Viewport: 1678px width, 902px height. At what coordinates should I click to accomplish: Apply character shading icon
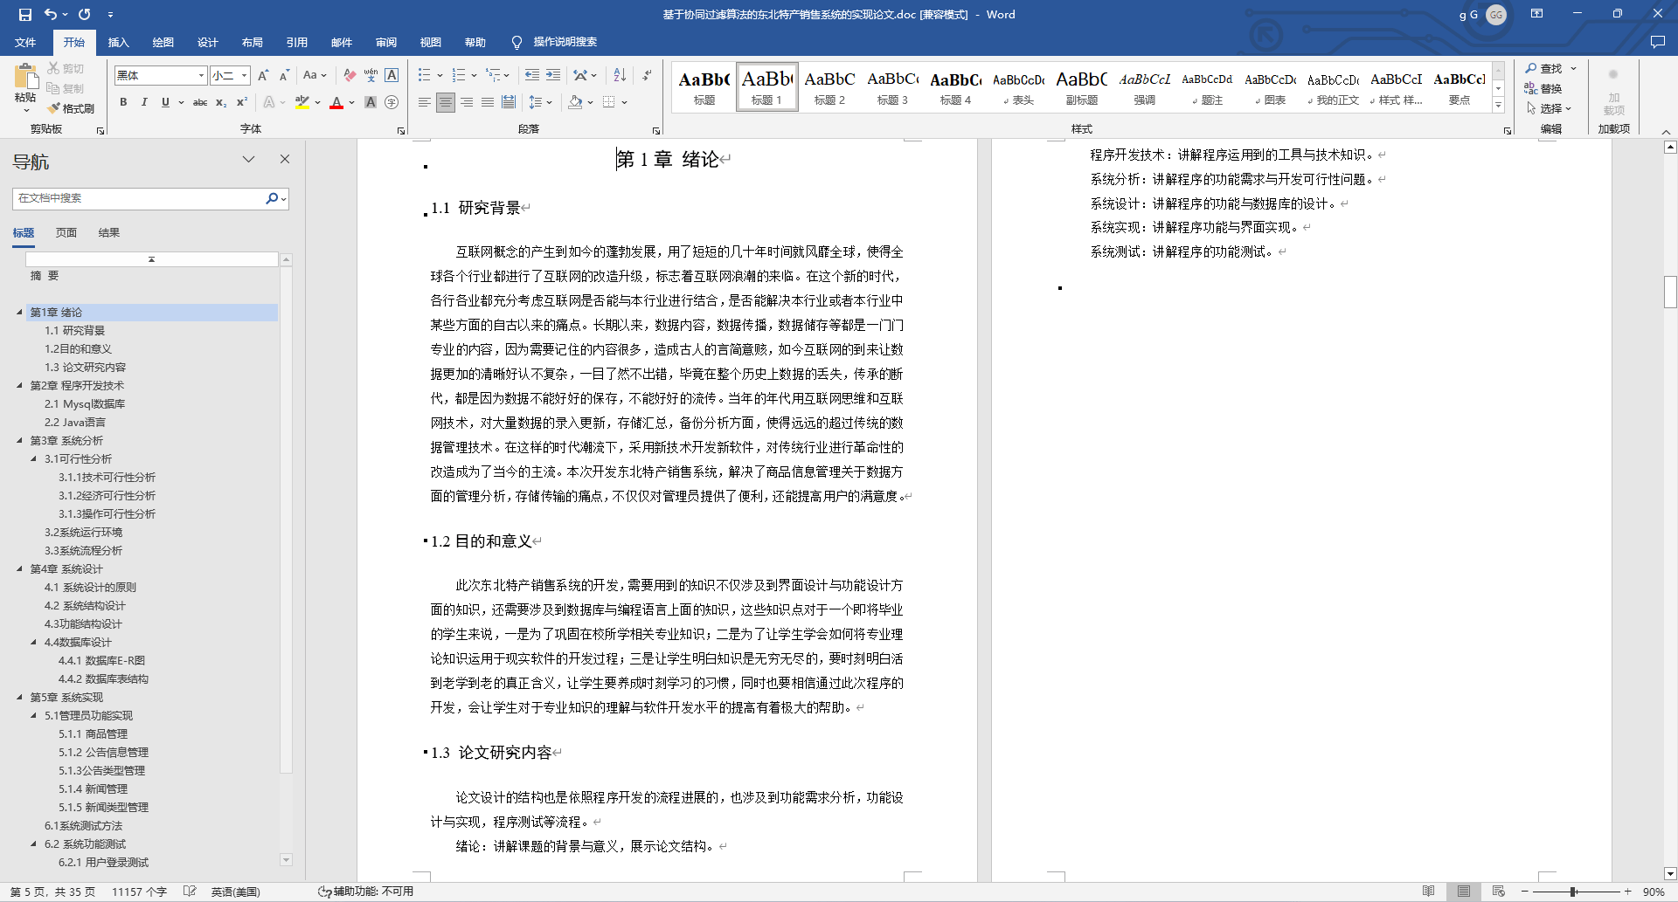click(371, 102)
